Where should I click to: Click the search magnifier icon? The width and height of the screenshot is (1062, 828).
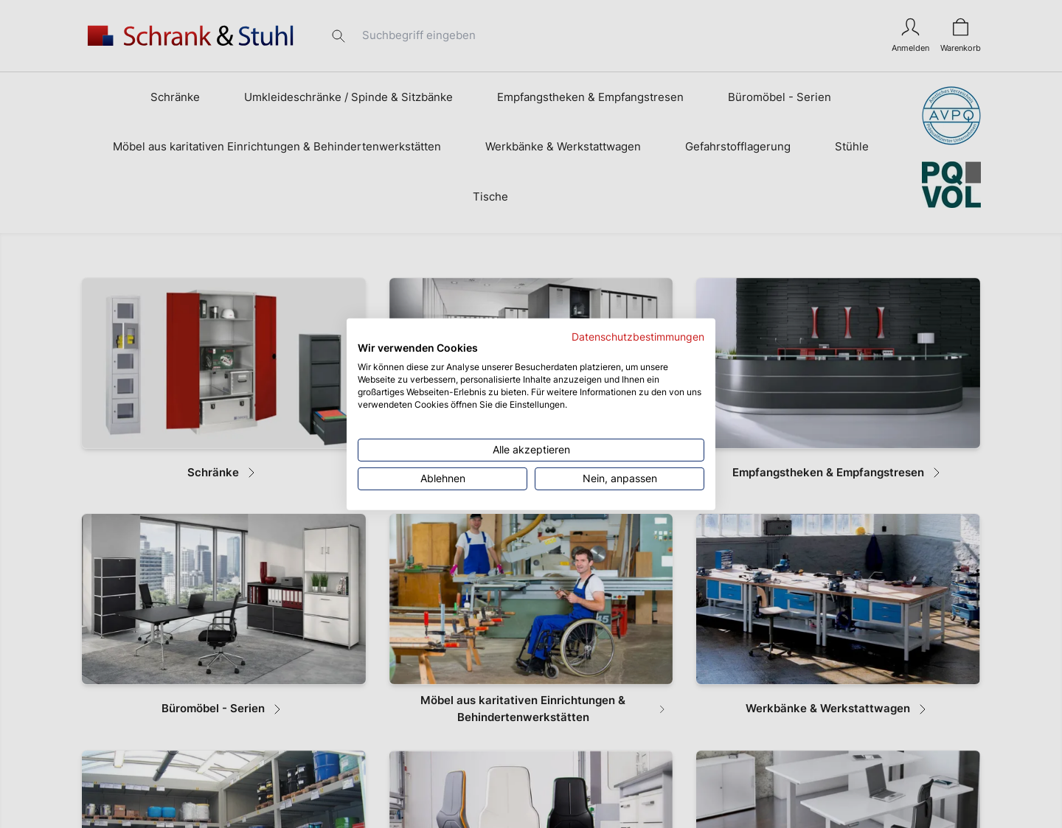(x=339, y=36)
